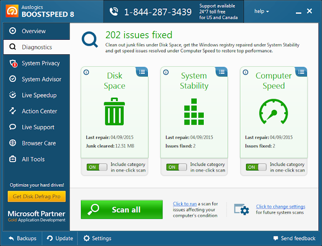The width and height of the screenshot is (322, 246).
Task: Toggle Disk Space include-in-scan switch
Action: tap(97, 167)
